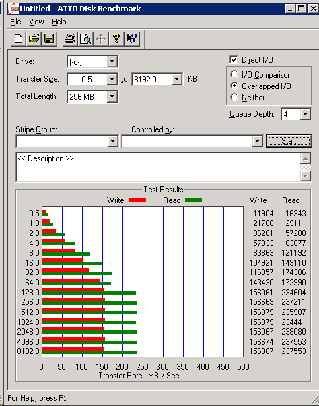Expand the Total Length 256 MB dropdown

(112, 96)
